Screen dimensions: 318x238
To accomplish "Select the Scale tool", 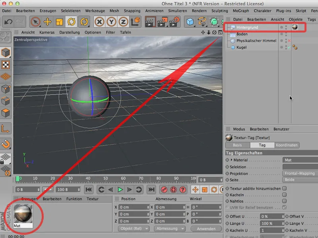I will click(x=59, y=22).
